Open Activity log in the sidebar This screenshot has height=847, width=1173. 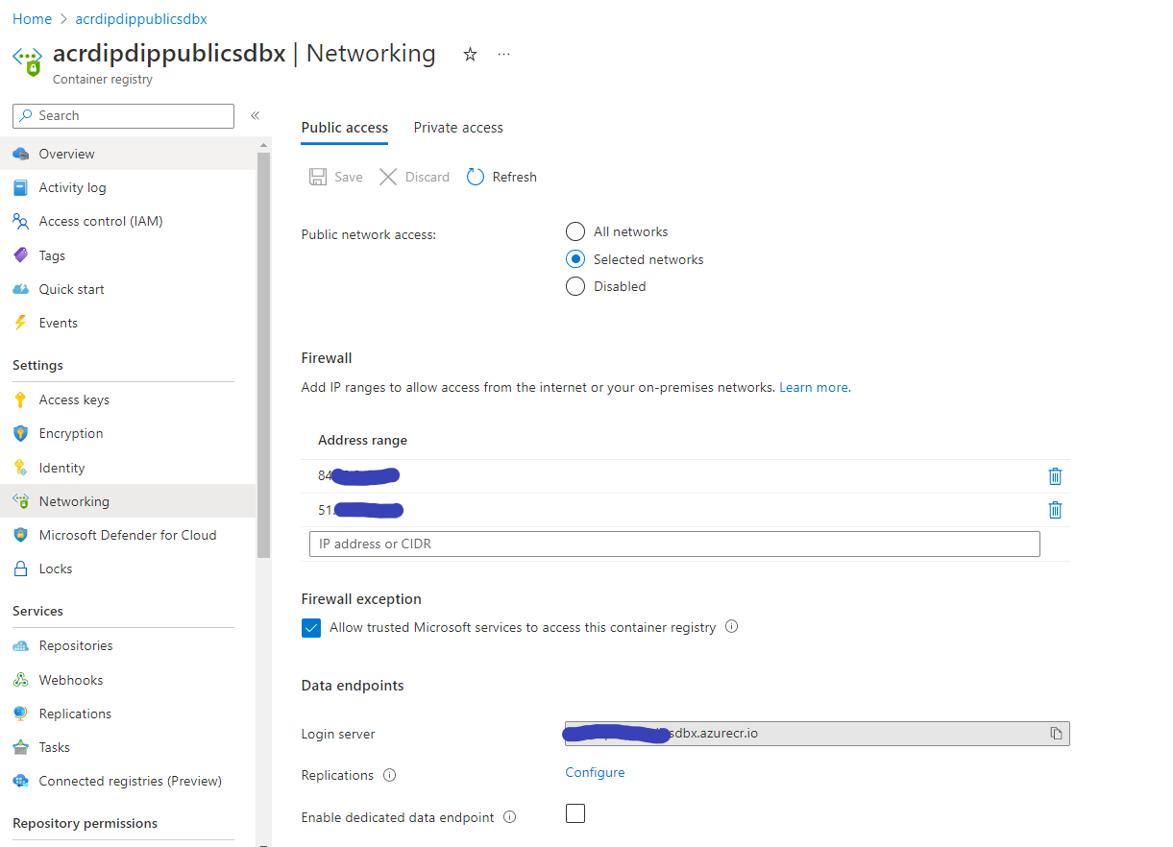click(128, 187)
